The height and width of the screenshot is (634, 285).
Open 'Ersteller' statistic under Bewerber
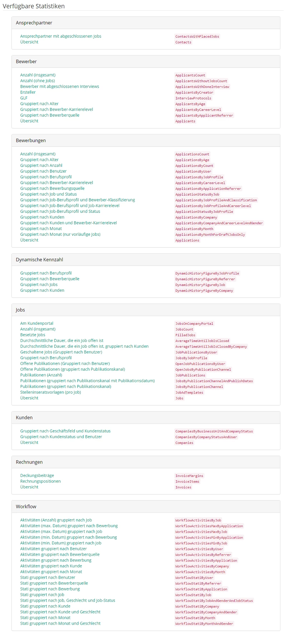coord(28,92)
